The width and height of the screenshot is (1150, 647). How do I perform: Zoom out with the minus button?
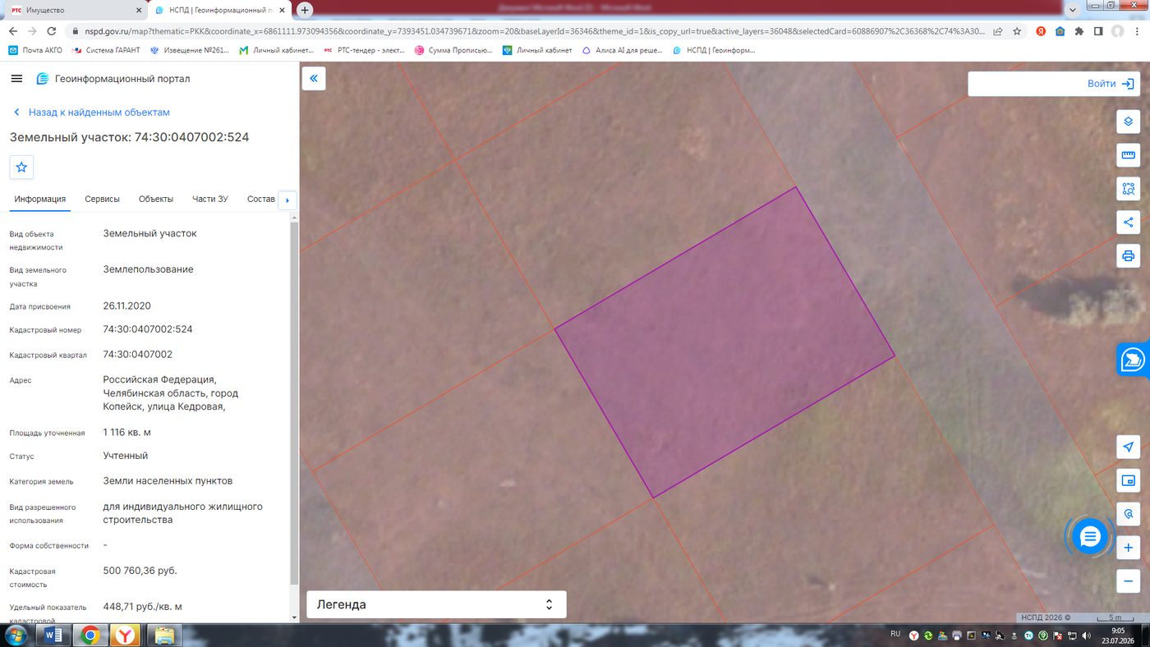(1128, 580)
